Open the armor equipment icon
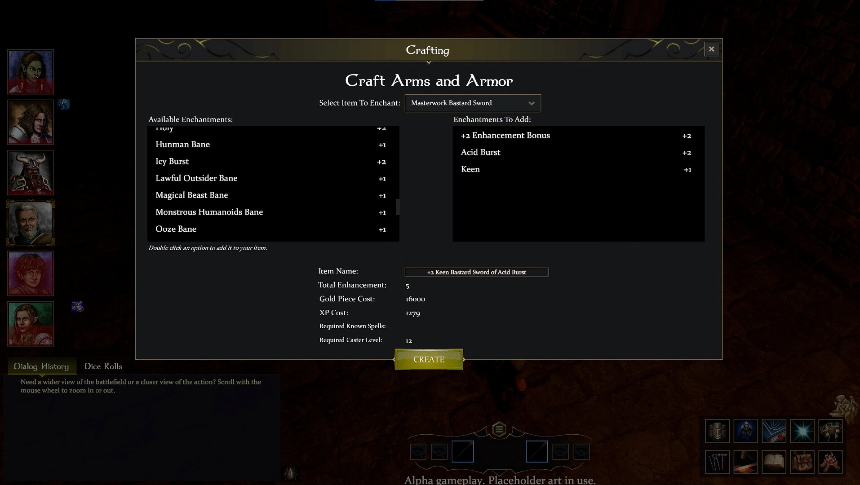 tap(717, 431)
